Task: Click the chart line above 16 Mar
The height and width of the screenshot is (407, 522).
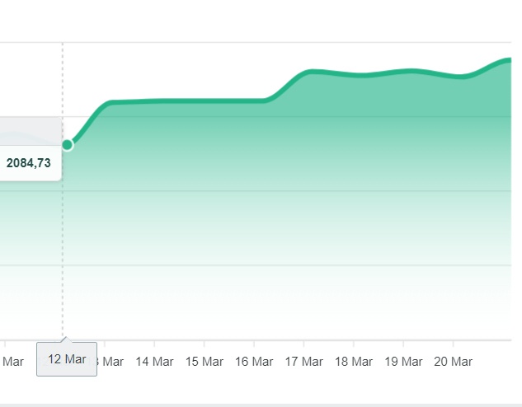Action: click(254, 101)
